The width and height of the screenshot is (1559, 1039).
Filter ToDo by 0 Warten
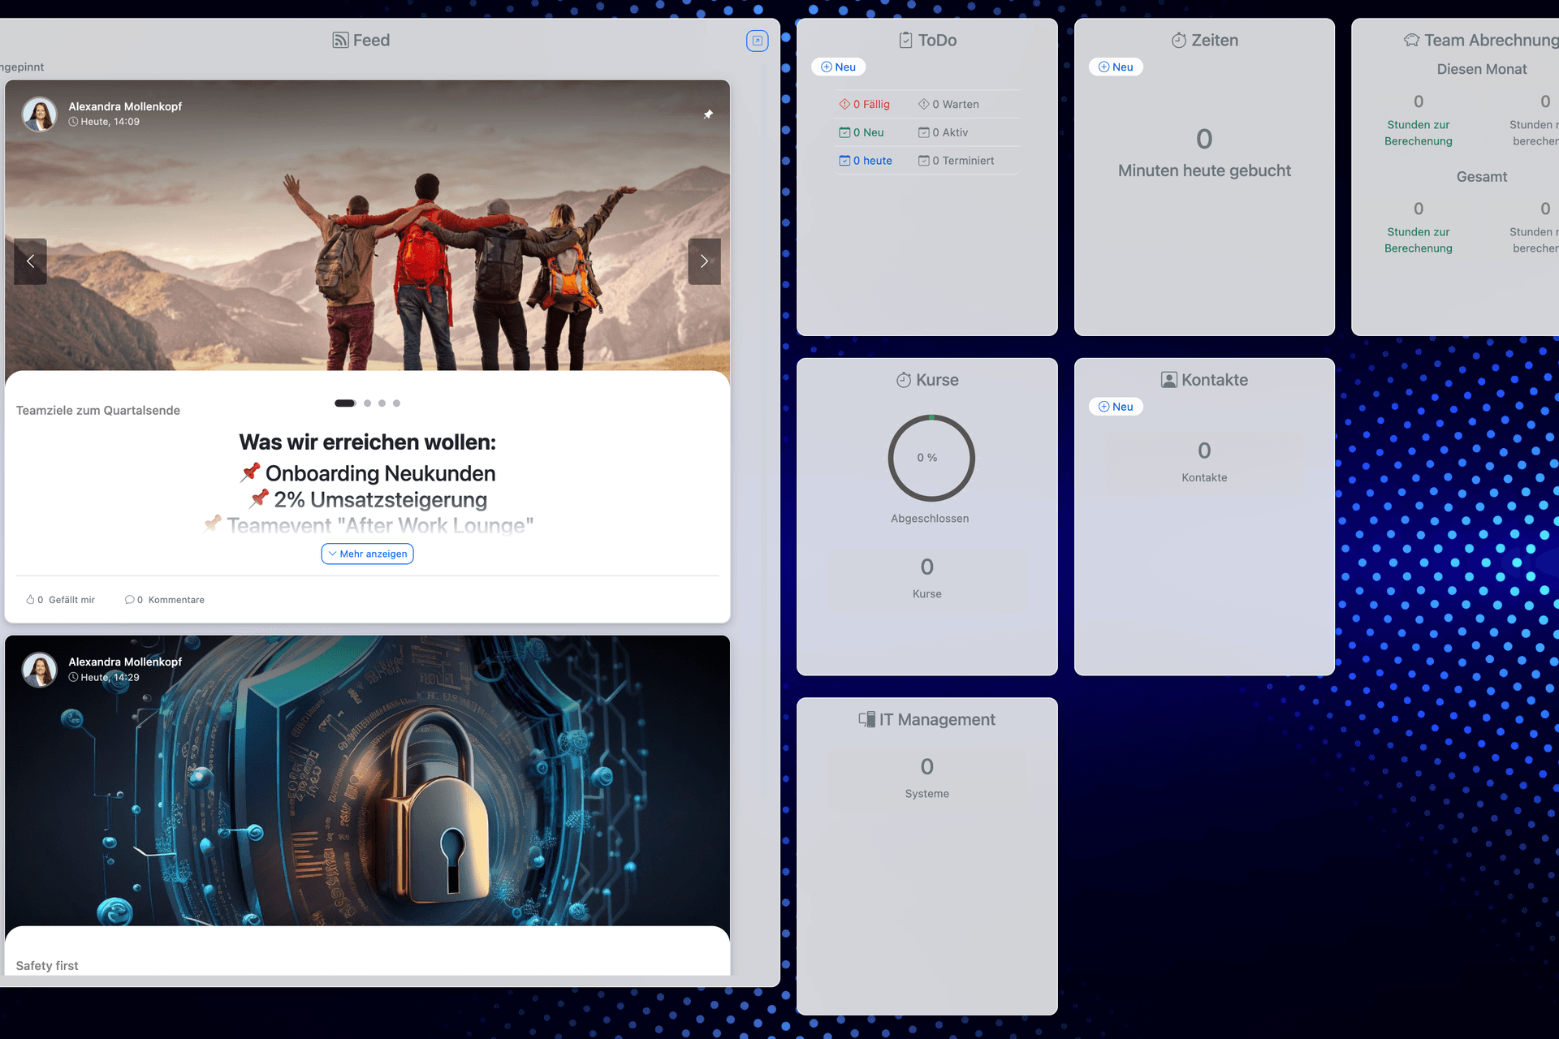pos(948,105)
